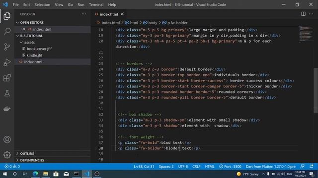Viewport: 318px width, 178px height.
Task: Open the View menu
Action: pyautogui.click(x=59, y=4)
